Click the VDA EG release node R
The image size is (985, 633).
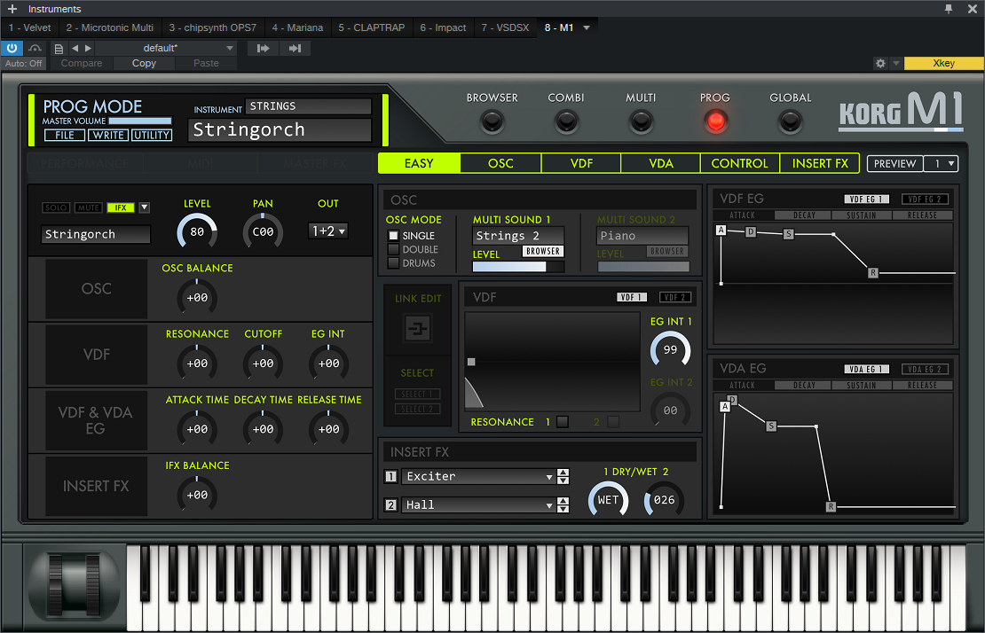tap(831, 506)
